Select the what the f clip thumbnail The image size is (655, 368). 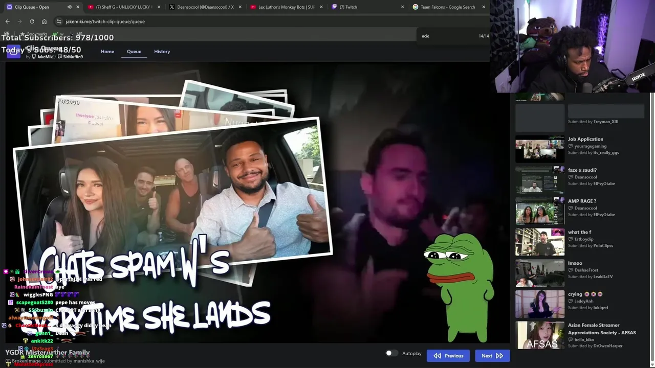click(x=540, y=242)
